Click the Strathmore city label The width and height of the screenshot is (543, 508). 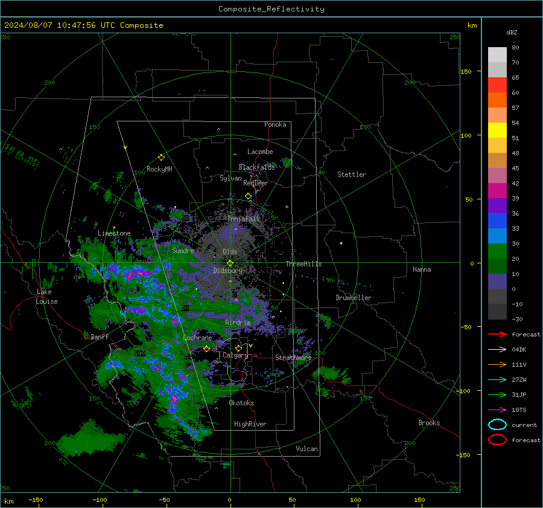click(x=293, y=358)
